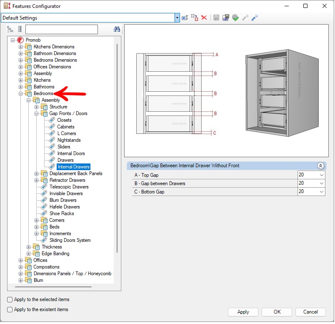Click the Cabinets tag icon
335x324 pixels.
coord(52,127)
